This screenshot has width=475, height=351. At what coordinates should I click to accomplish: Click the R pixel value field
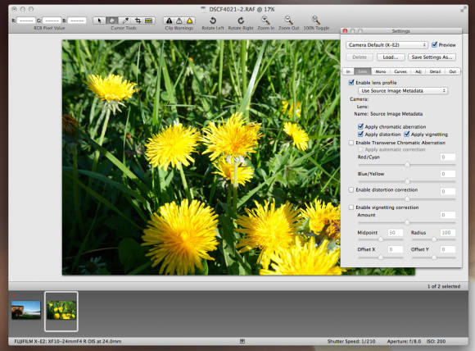26,21
